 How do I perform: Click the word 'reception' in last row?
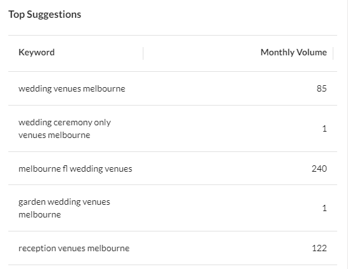tap(37, 249)
